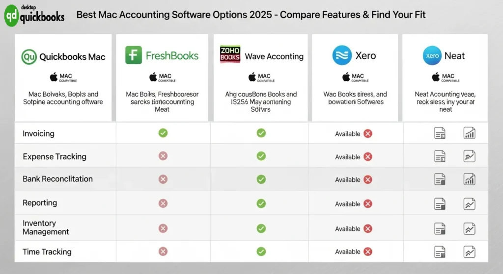Image resolution: width=503 pixels, height=274 pixels.
Task: Click the Time Tracking chart icon under Neat
Action: pyautogui.click(x=469, y=252)
